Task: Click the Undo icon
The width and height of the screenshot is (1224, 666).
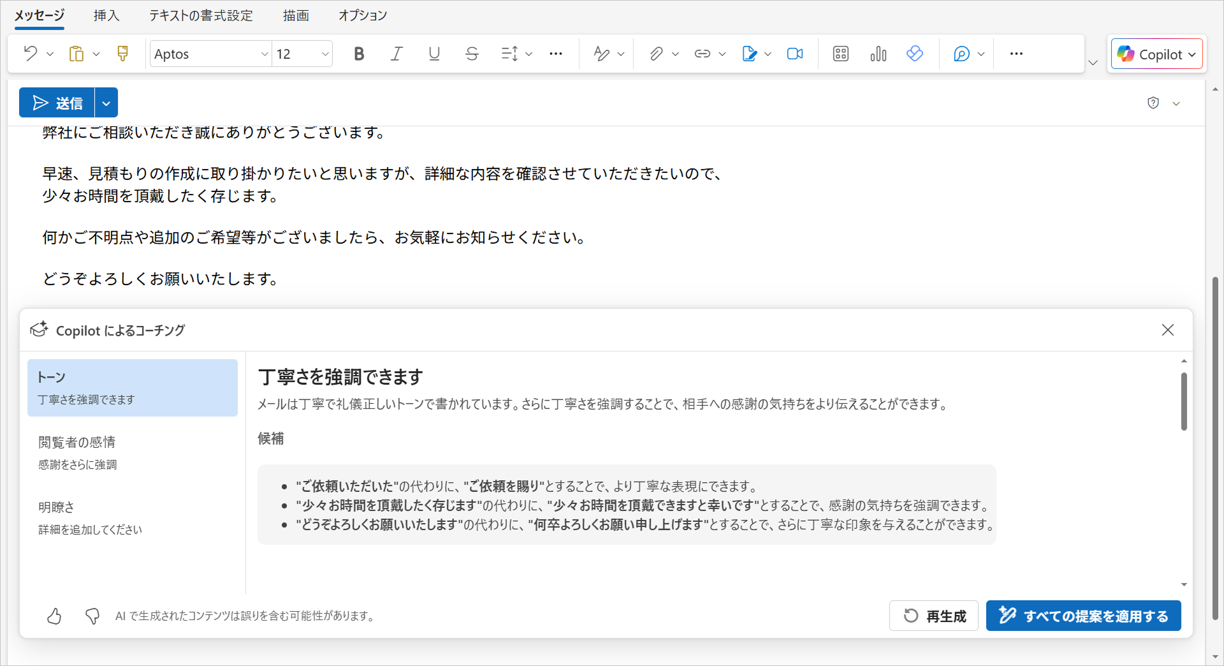Action: click(x=30, y=54)
